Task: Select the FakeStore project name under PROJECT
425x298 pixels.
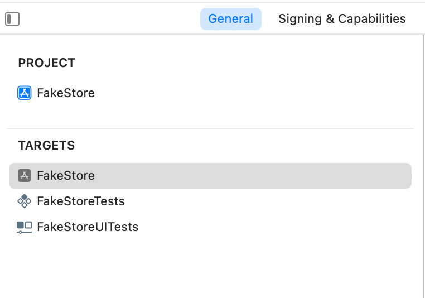Action: click(x=66, y=93)
